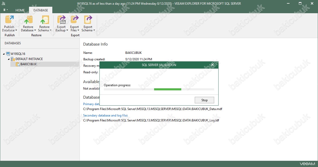Screen dimensions: 318x167
Task: Open Restore Database dropdown arrow
Action: click(x=35, y=30)
